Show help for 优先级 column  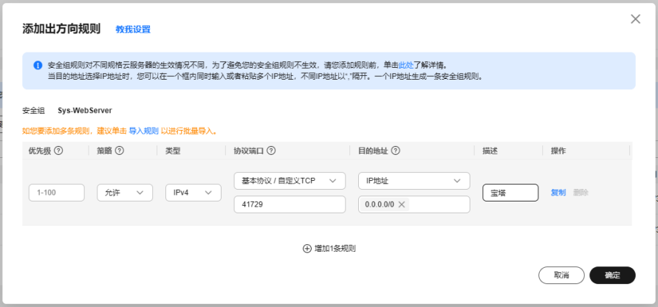[59, 151]
